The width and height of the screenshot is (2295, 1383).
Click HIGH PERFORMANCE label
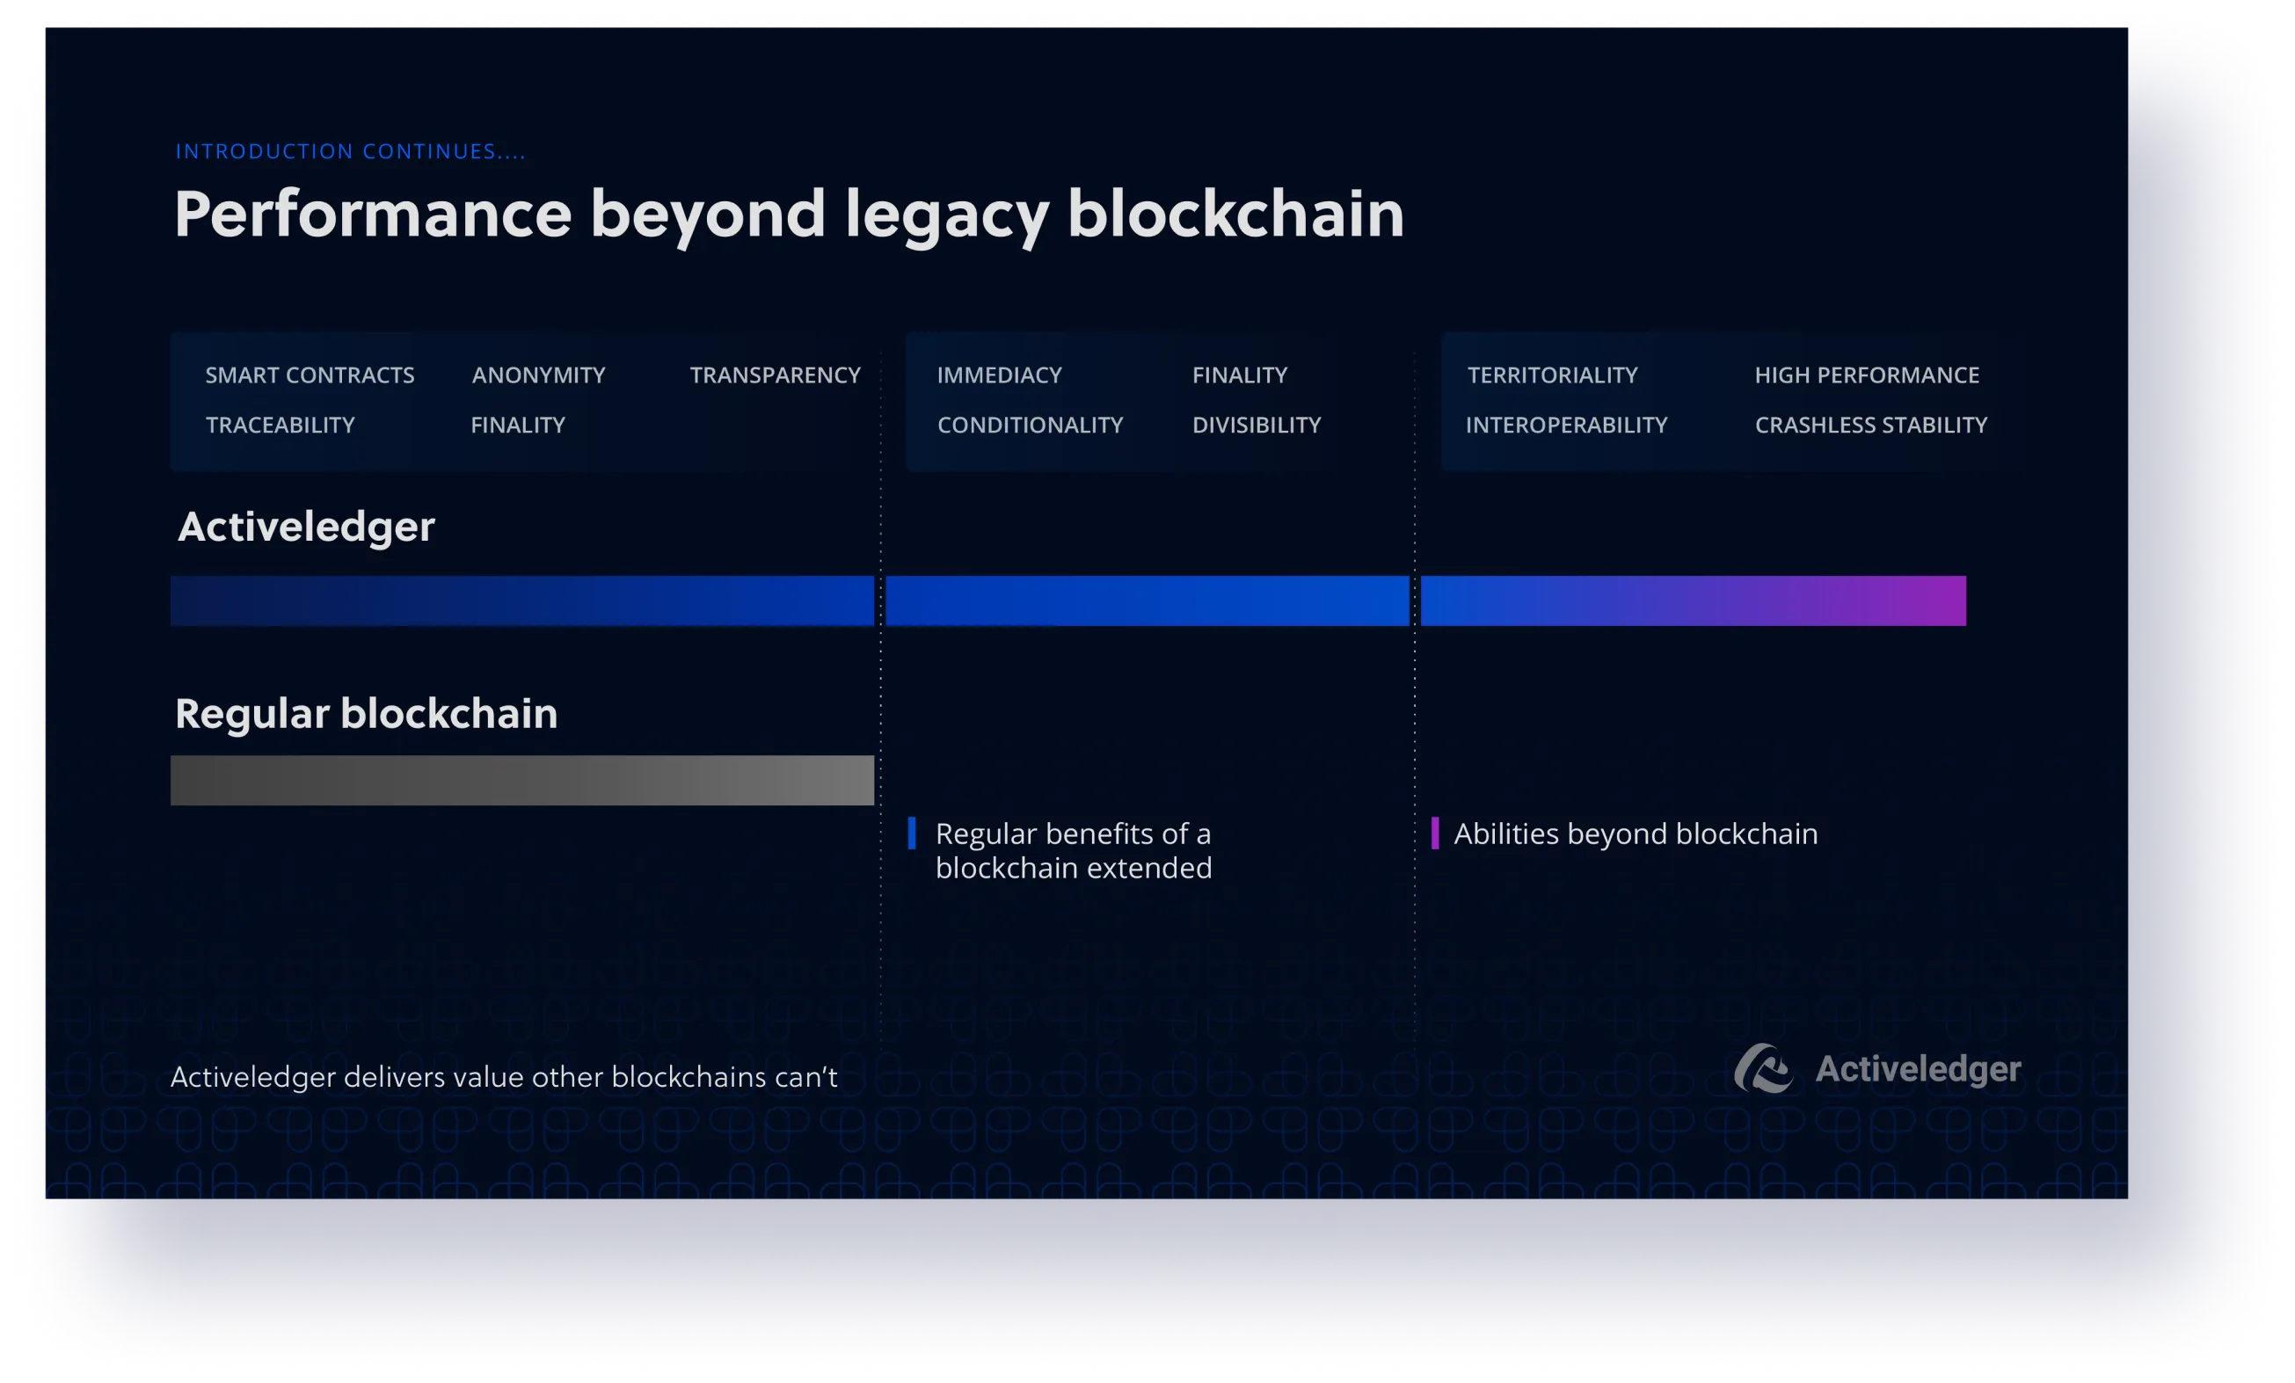click(1867, 375)
